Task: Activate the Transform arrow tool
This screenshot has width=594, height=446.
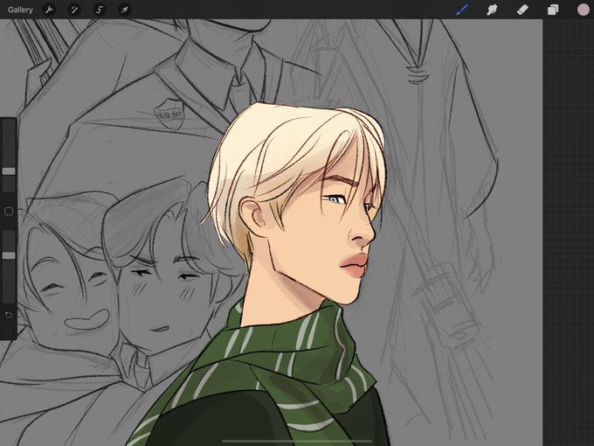Action: [x=125, y=10]
